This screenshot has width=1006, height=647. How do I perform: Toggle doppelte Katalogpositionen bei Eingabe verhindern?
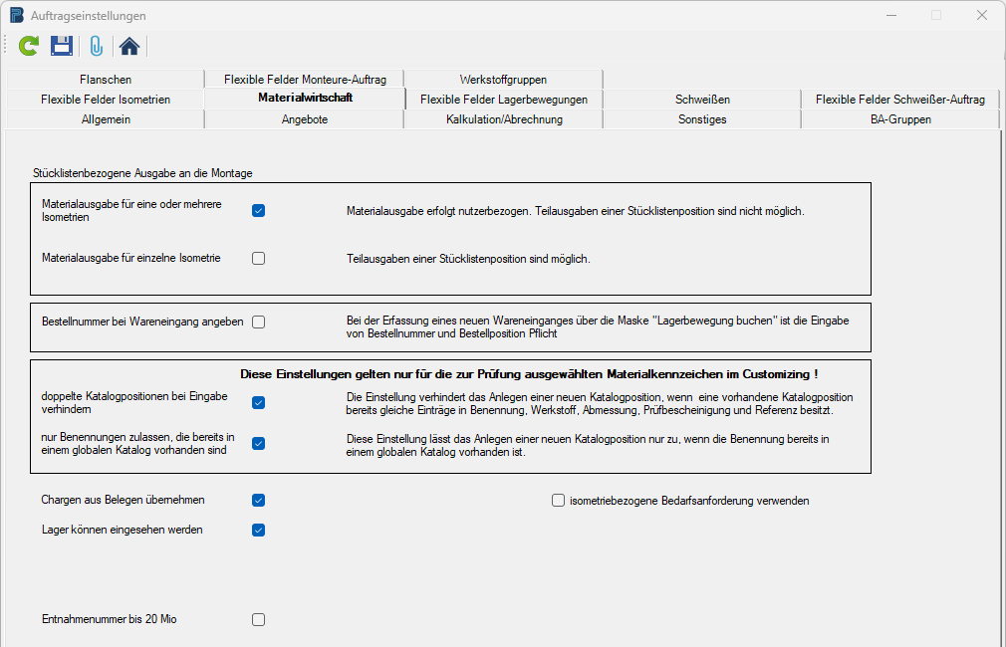[x=258, y=403]
